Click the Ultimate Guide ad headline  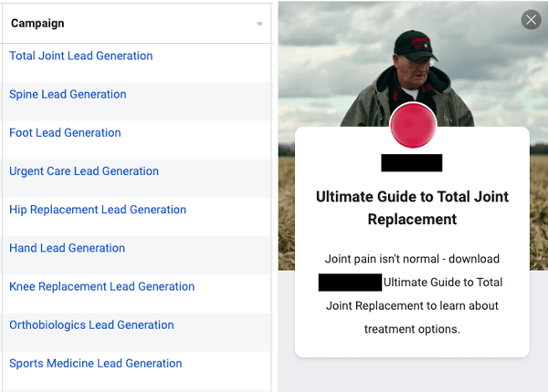coord(412,208)
